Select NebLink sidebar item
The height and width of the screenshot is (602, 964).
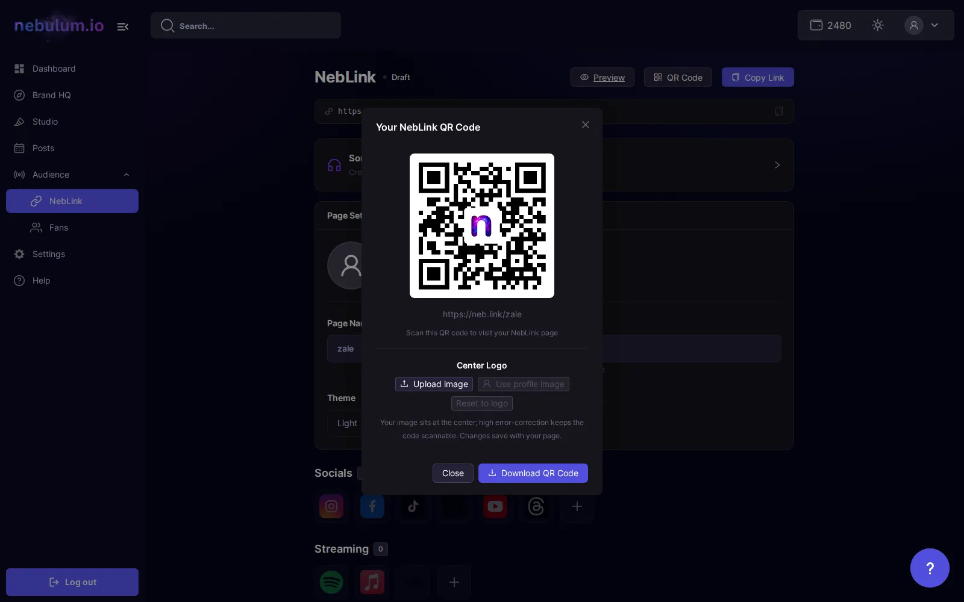coord(72,201)
